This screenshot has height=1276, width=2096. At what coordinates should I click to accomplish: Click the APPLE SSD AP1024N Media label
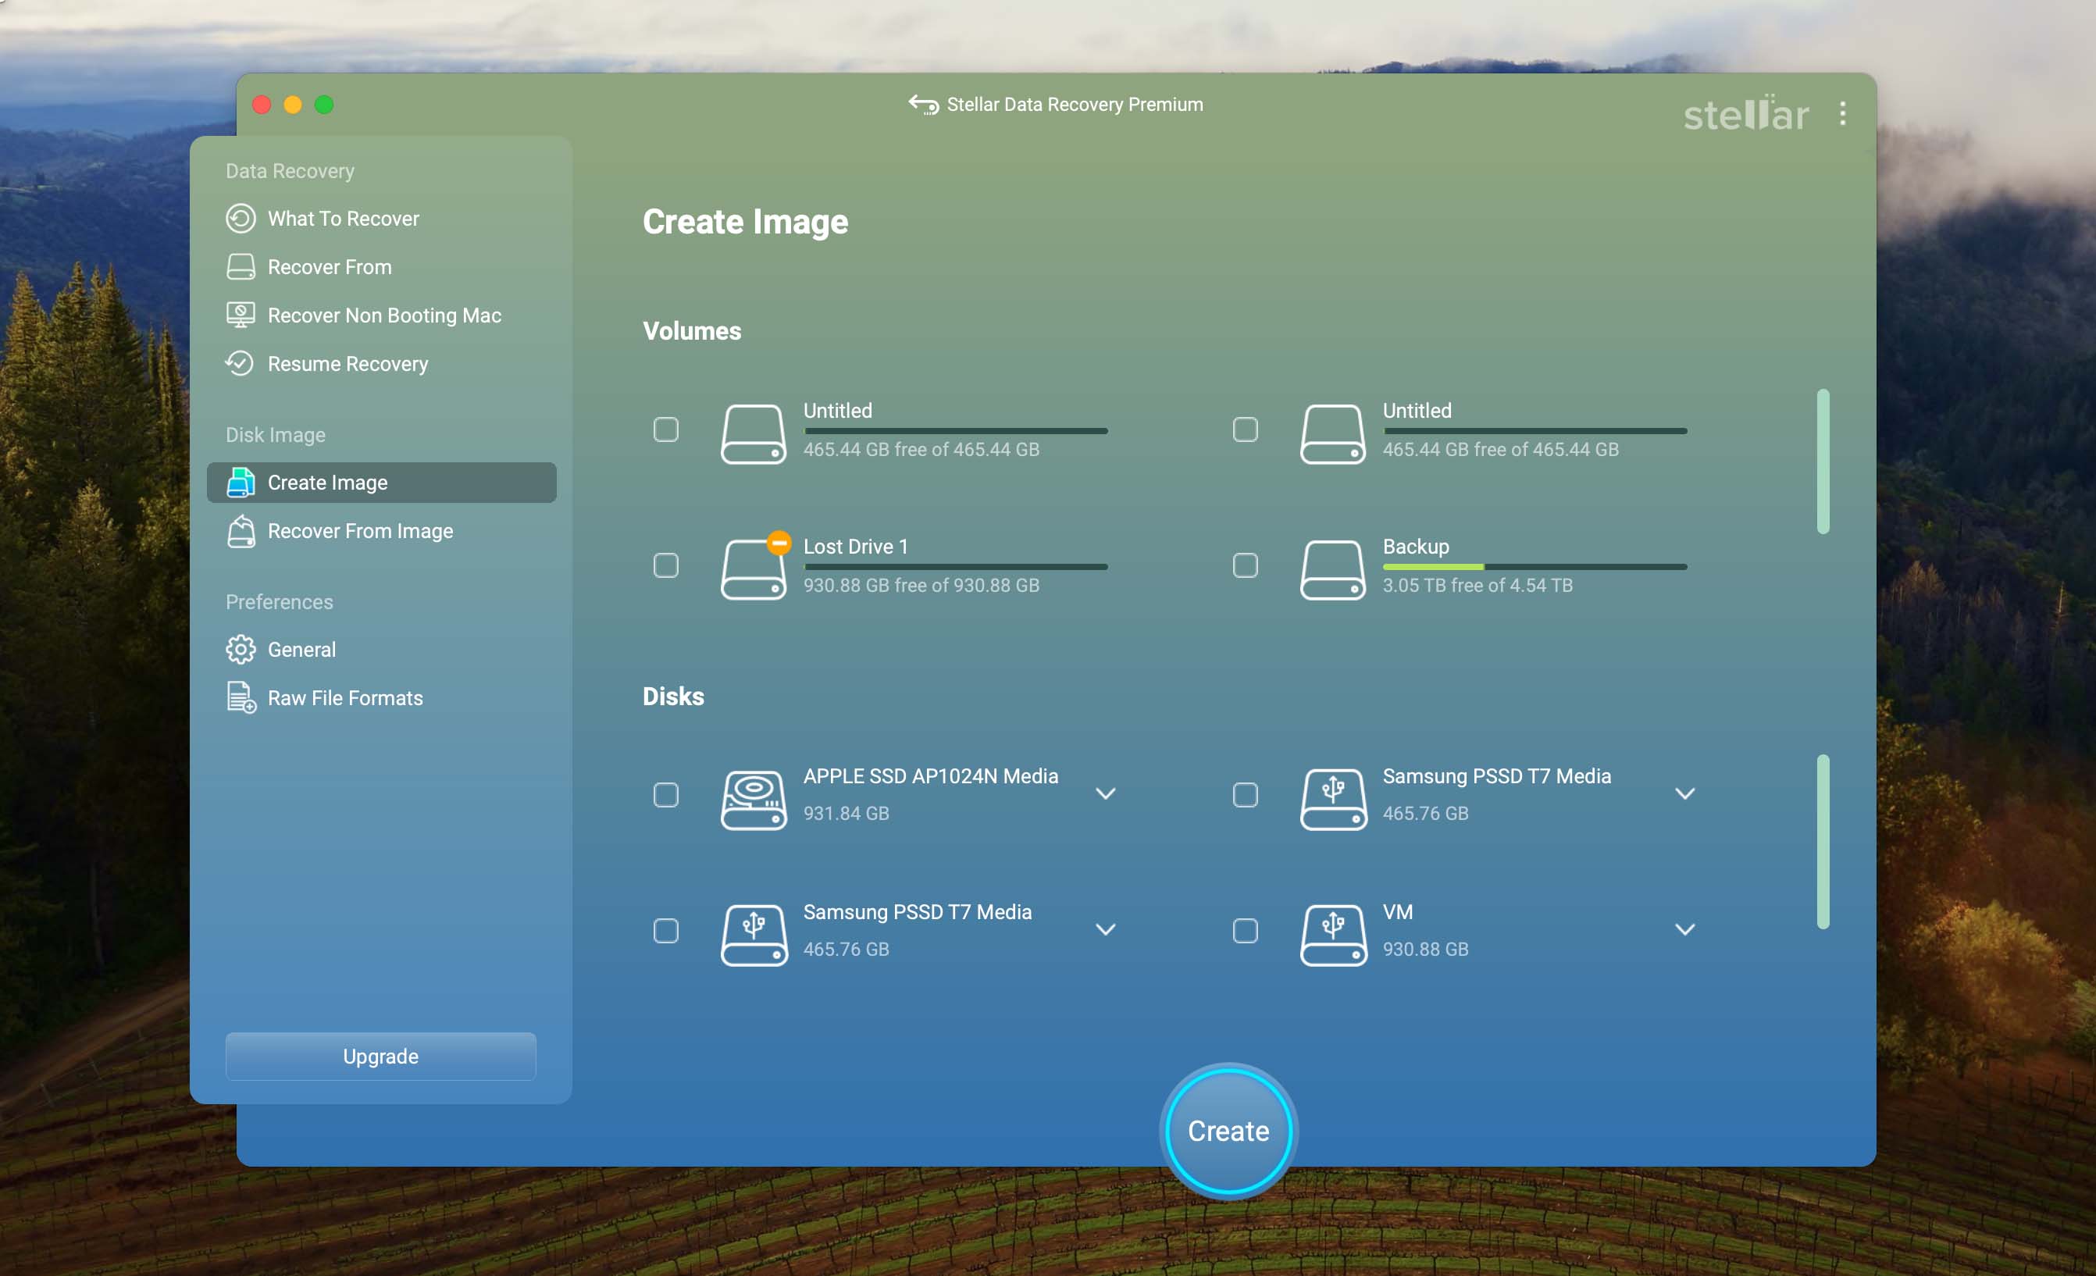(x=931, y=775)
